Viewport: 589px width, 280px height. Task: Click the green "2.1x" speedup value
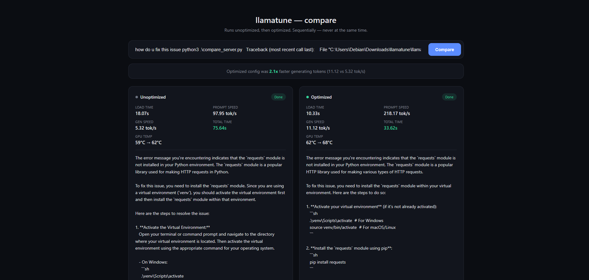pos(274,71)
